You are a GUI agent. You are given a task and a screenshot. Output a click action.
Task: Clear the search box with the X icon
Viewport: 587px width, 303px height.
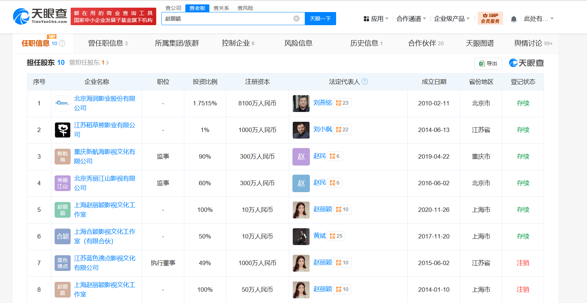296,19
